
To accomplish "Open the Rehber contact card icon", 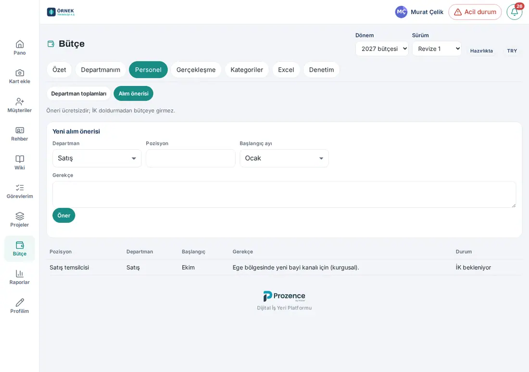I will click(x=20, y=130).
